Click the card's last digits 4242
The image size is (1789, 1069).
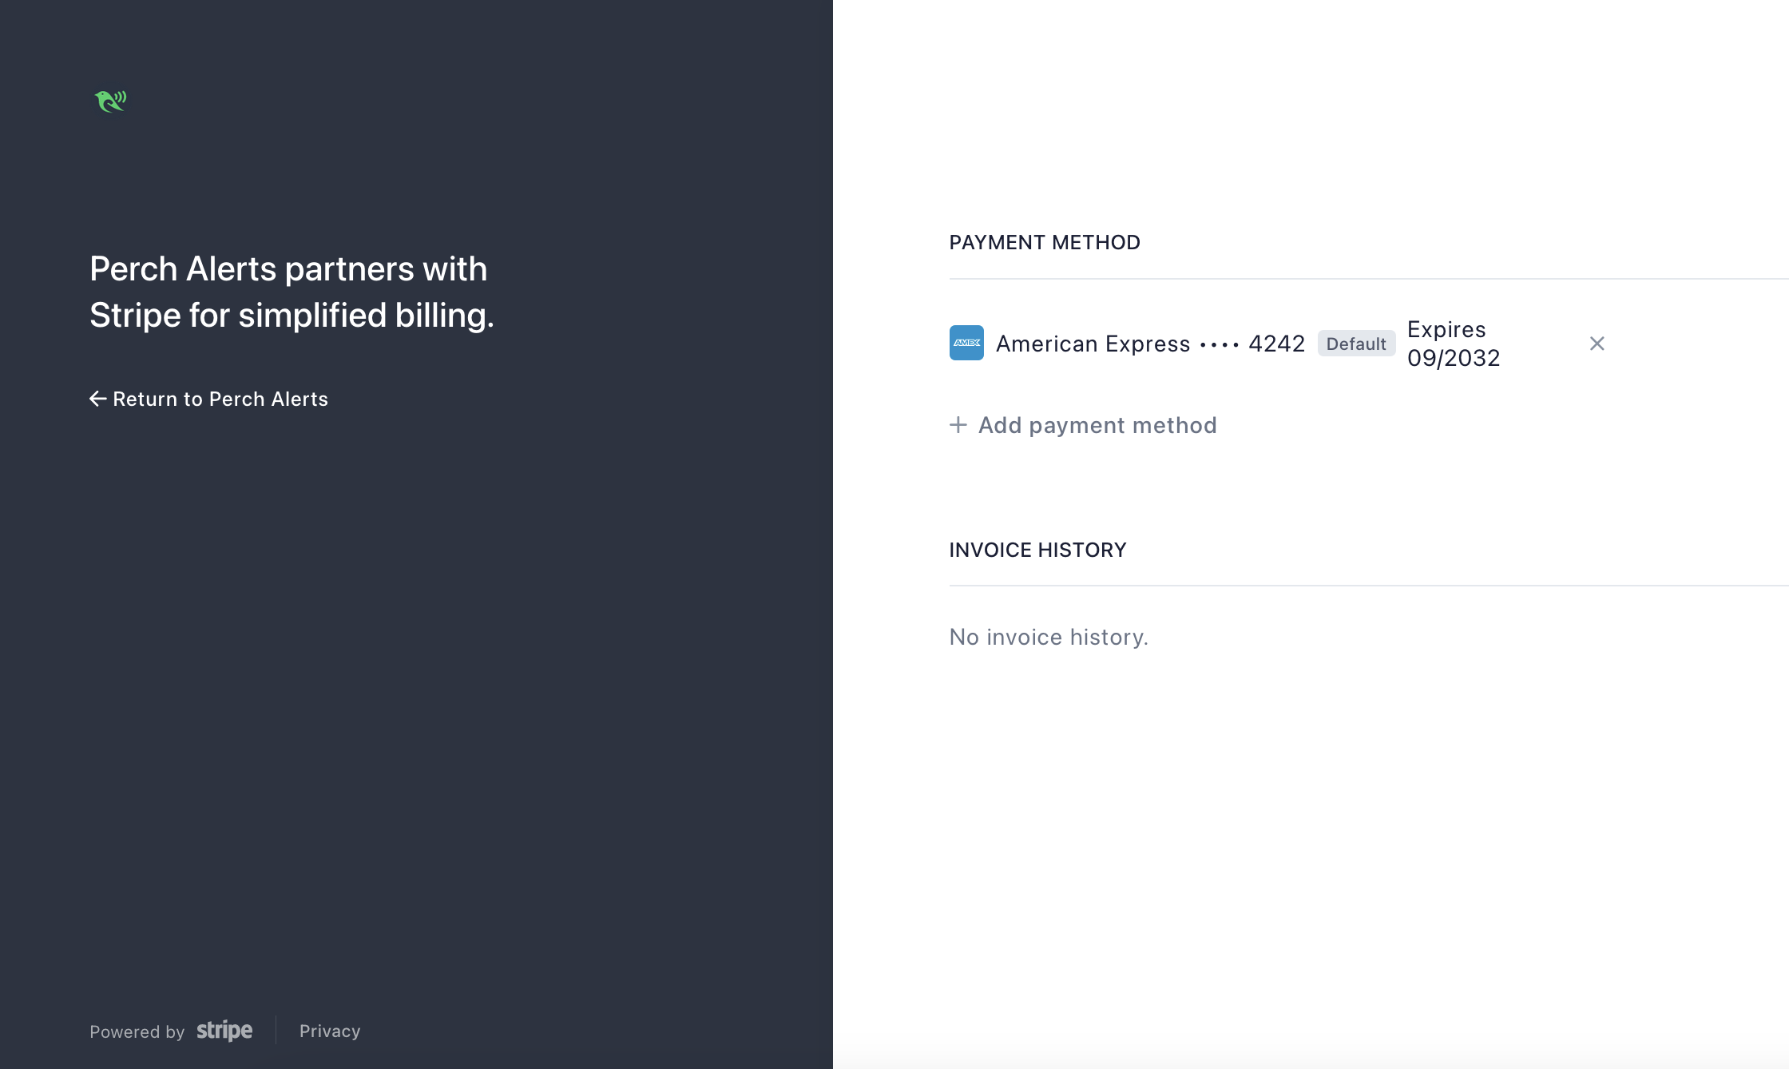pyautogui.click(x=1276, y=344)
